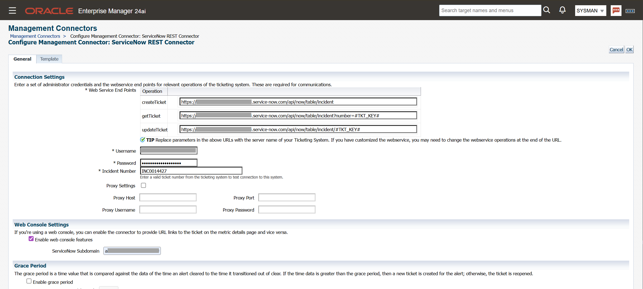The image size is (643, 289).
Task: Click the Oracle logo
Action: [49, 11]
